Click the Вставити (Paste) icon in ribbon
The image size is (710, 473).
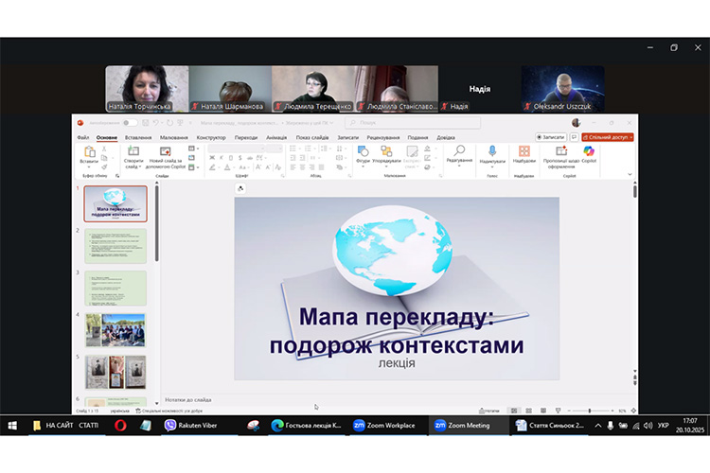coord(89,153)
